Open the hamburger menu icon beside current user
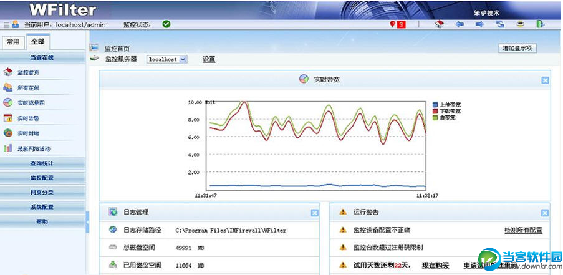Image resolution: width=563 pixels, height=275 pixels. click(6, 25)
